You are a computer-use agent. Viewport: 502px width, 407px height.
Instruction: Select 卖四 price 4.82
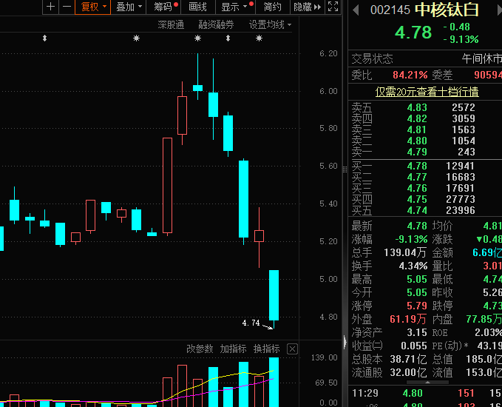pos(417,118)
